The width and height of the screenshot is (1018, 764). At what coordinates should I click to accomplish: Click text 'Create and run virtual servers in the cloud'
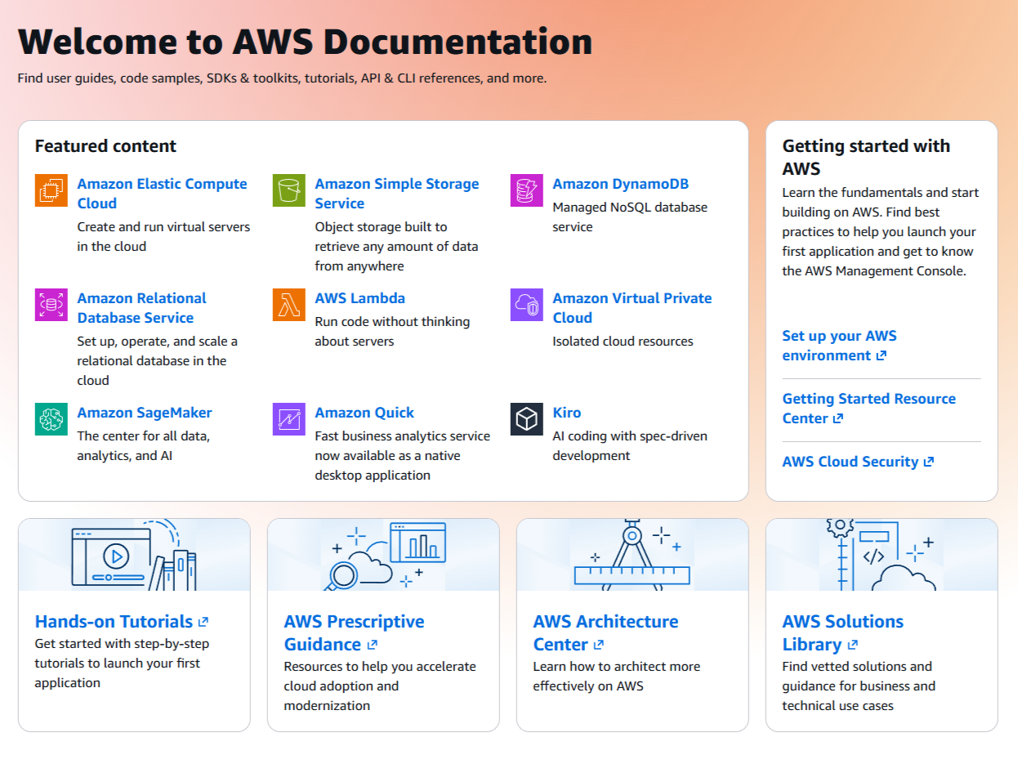[163, 236]
